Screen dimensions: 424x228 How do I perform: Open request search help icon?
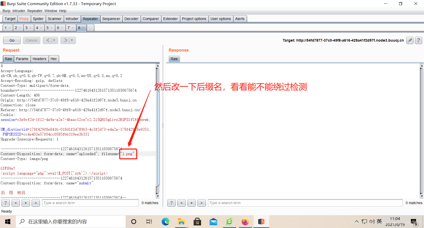coord(6,203)
